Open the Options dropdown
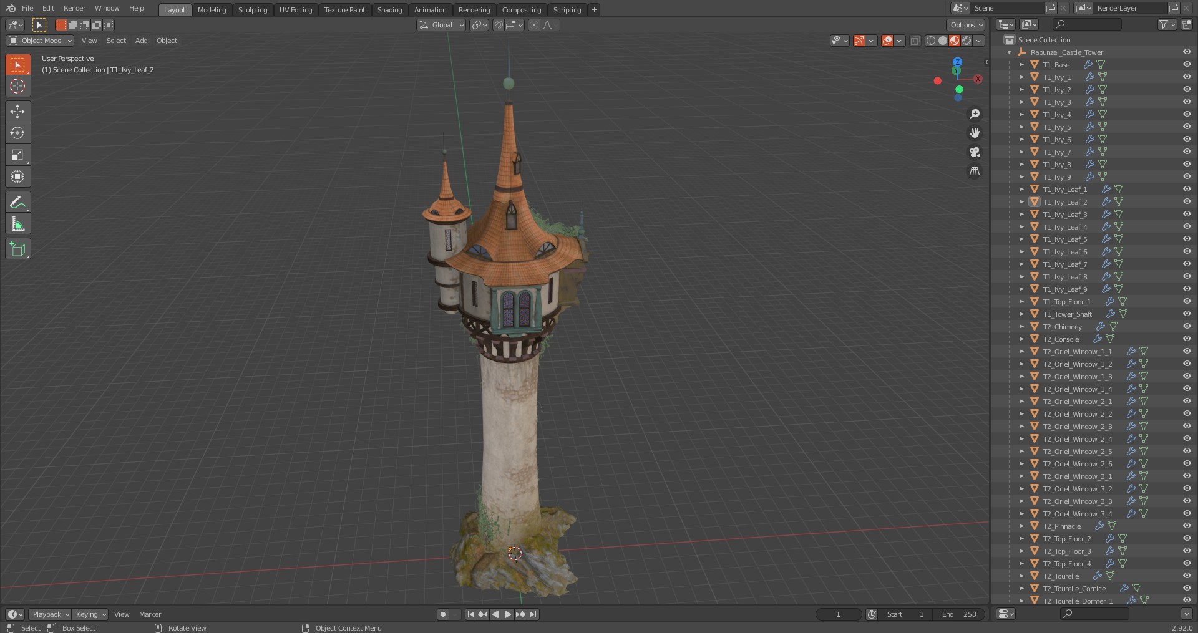This screenshot has height=633, width=1198. (965, 25)
